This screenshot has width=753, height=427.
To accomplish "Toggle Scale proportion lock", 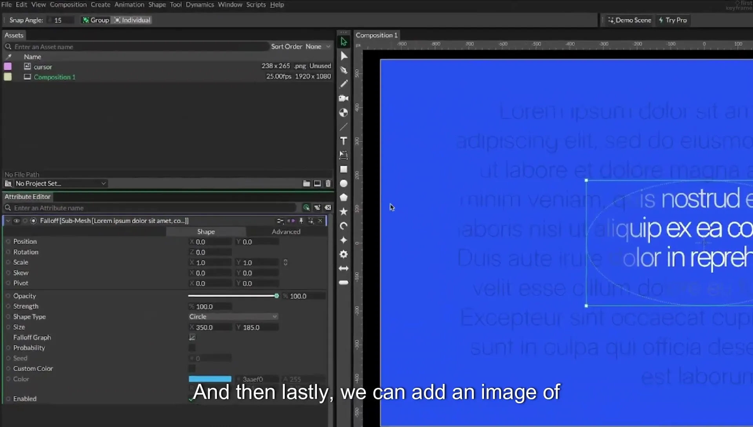I will [x=286, y=262].
